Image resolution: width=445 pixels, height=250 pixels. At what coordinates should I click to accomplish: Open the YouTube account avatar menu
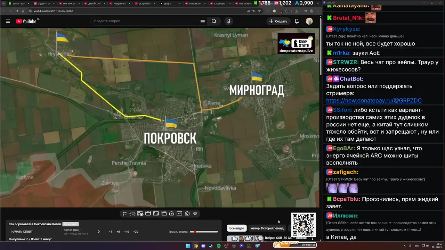pyautogui.click(x=309, y=21)
